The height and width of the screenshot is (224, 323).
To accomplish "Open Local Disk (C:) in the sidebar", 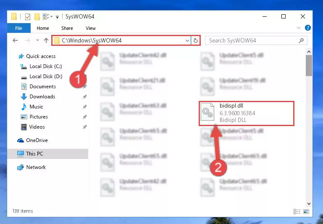I will click(x=46, y=66).
